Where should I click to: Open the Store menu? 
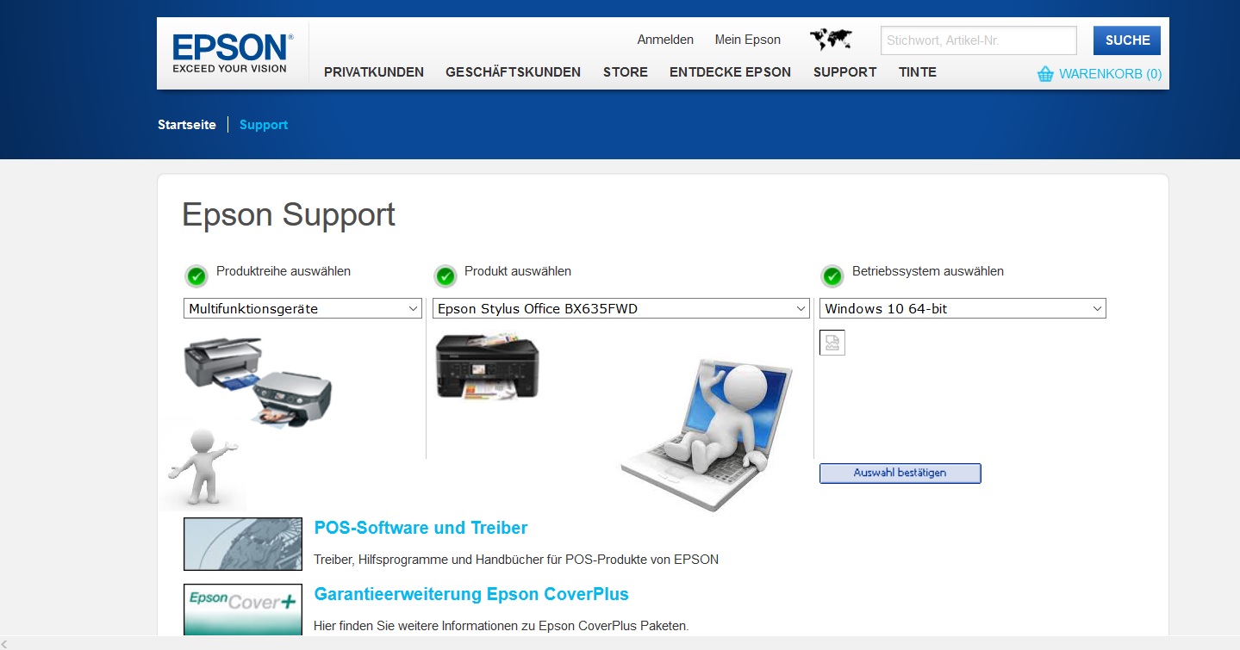pyautogui.click(x=626, y=72)
